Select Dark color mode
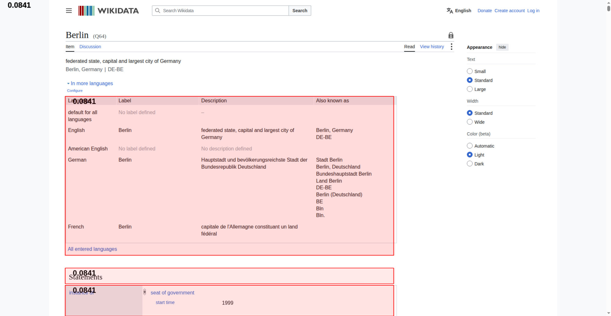The height and width of the screenshot is (316, 611). 470,164
